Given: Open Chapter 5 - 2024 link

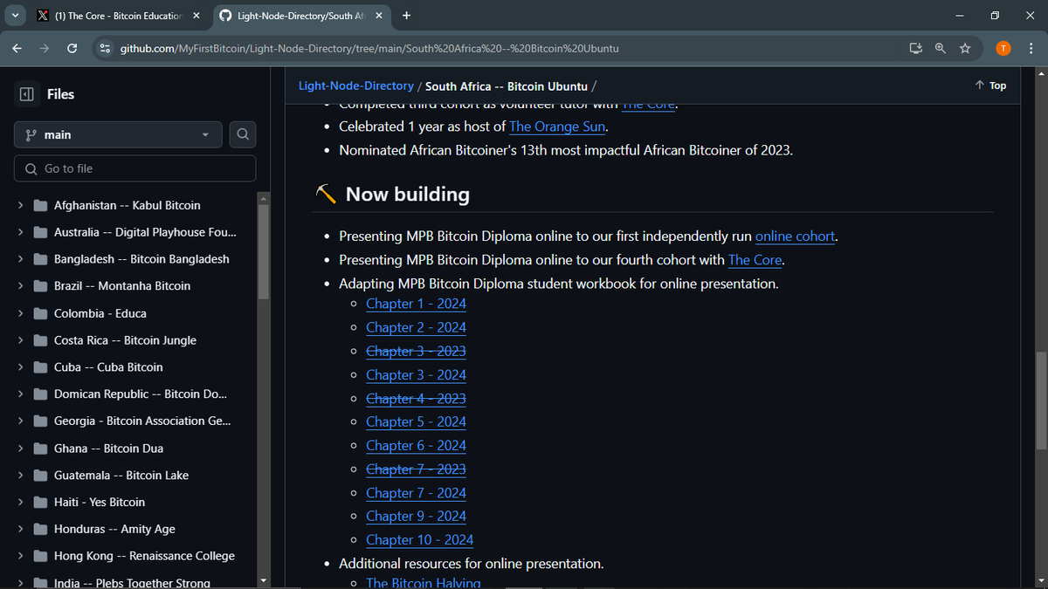Looking at the screenshot, I should [416, 421].
